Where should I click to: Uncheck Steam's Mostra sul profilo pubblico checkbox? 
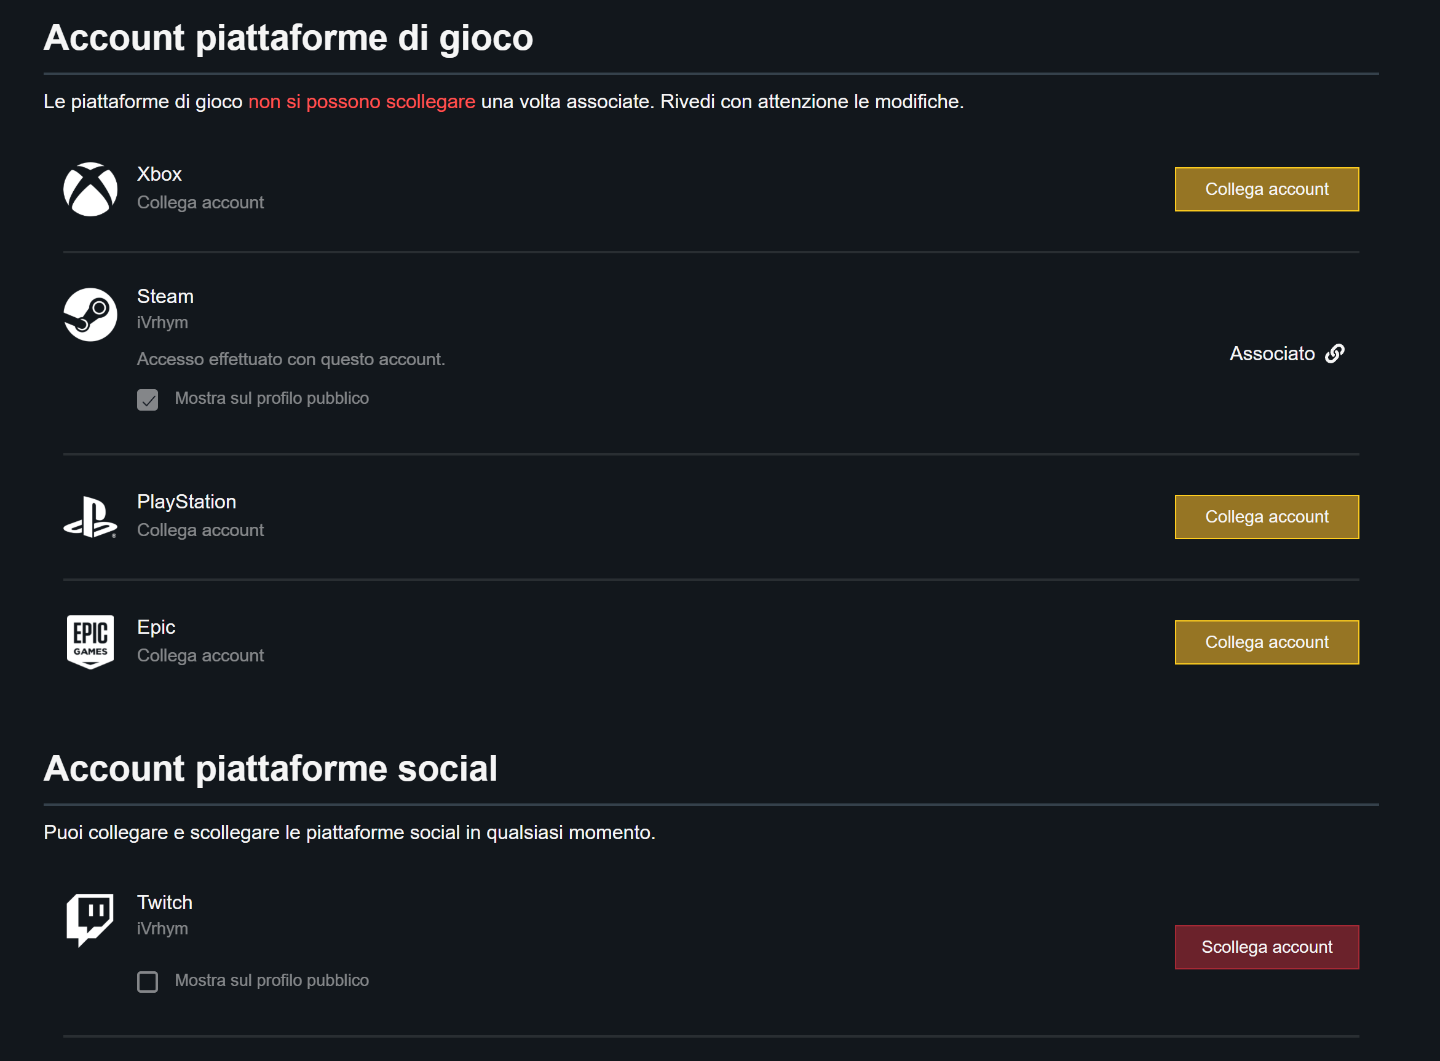click(x=148, y=400)
